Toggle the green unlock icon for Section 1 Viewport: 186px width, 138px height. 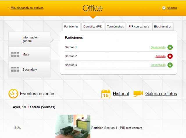pyautogui.click(x=170, y=47)
